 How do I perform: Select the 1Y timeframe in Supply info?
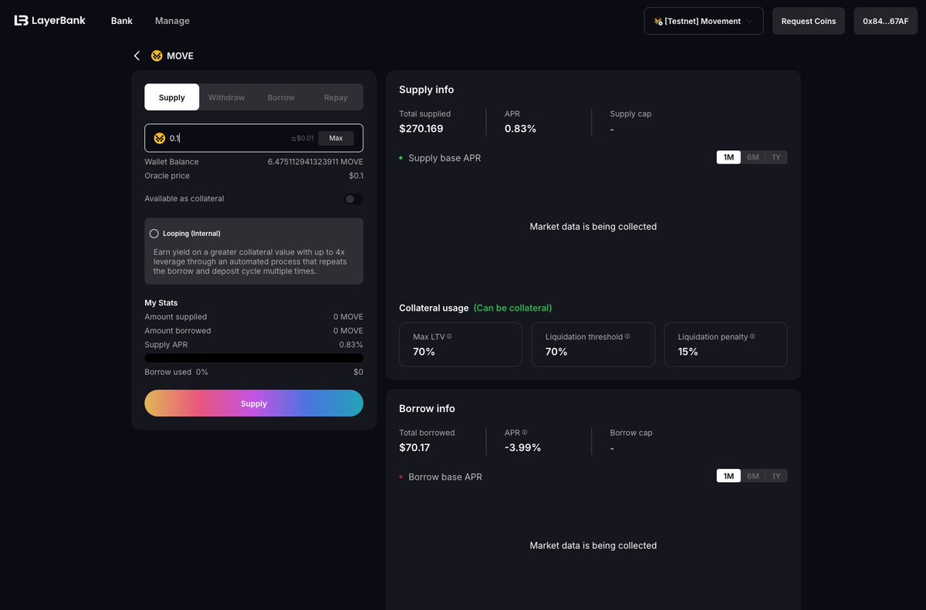[776, 157]
